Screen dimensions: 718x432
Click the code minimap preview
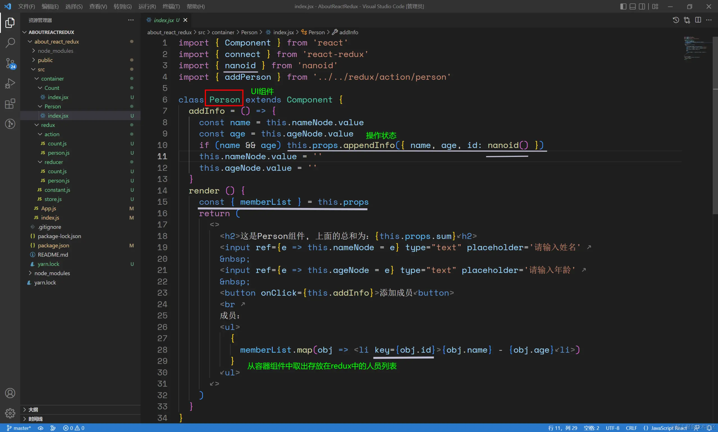(x=695, y=48)
